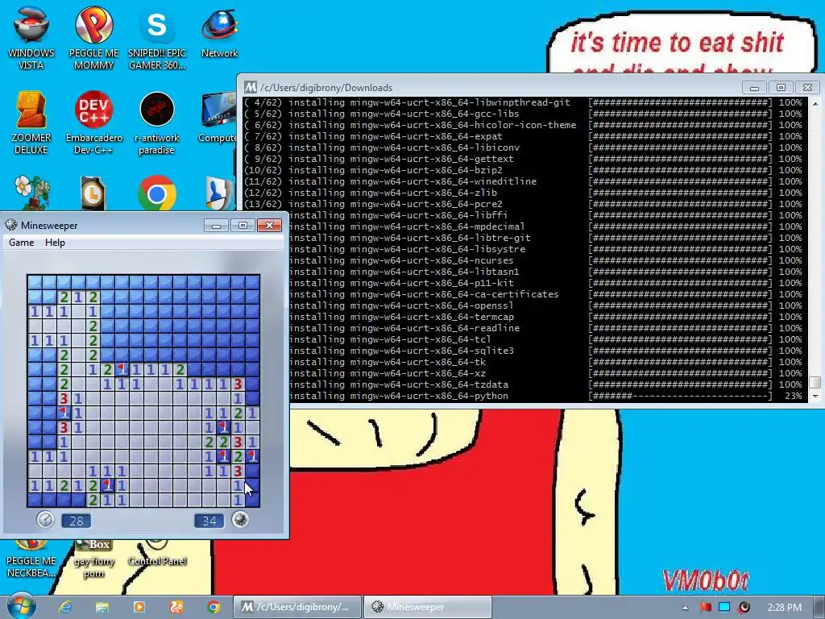Select the Plants vs Zombies flower icon

(32, 192)
